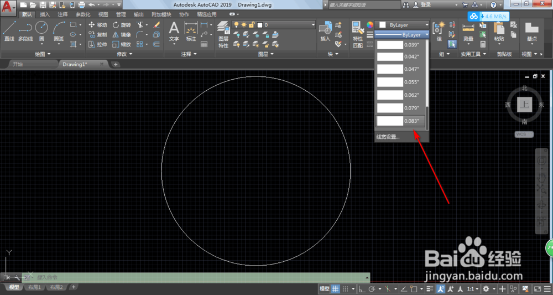Click the Insert block (插入) icon
The image size is (553, 295).
point(325,31)
